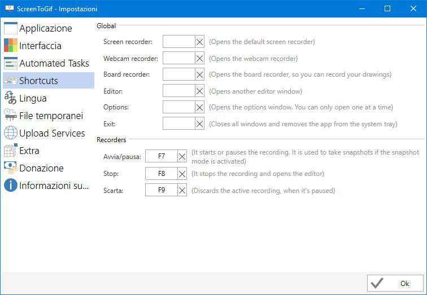This screenshot has width=427, height=295.
Task: Click the Avvia/pausa: label
Action: [122, 157]
